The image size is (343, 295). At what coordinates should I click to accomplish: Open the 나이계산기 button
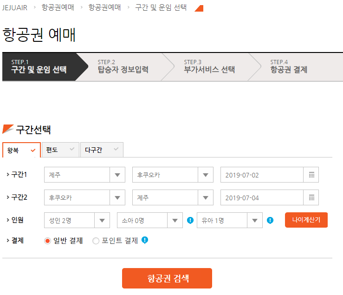(x=306, y=220)
